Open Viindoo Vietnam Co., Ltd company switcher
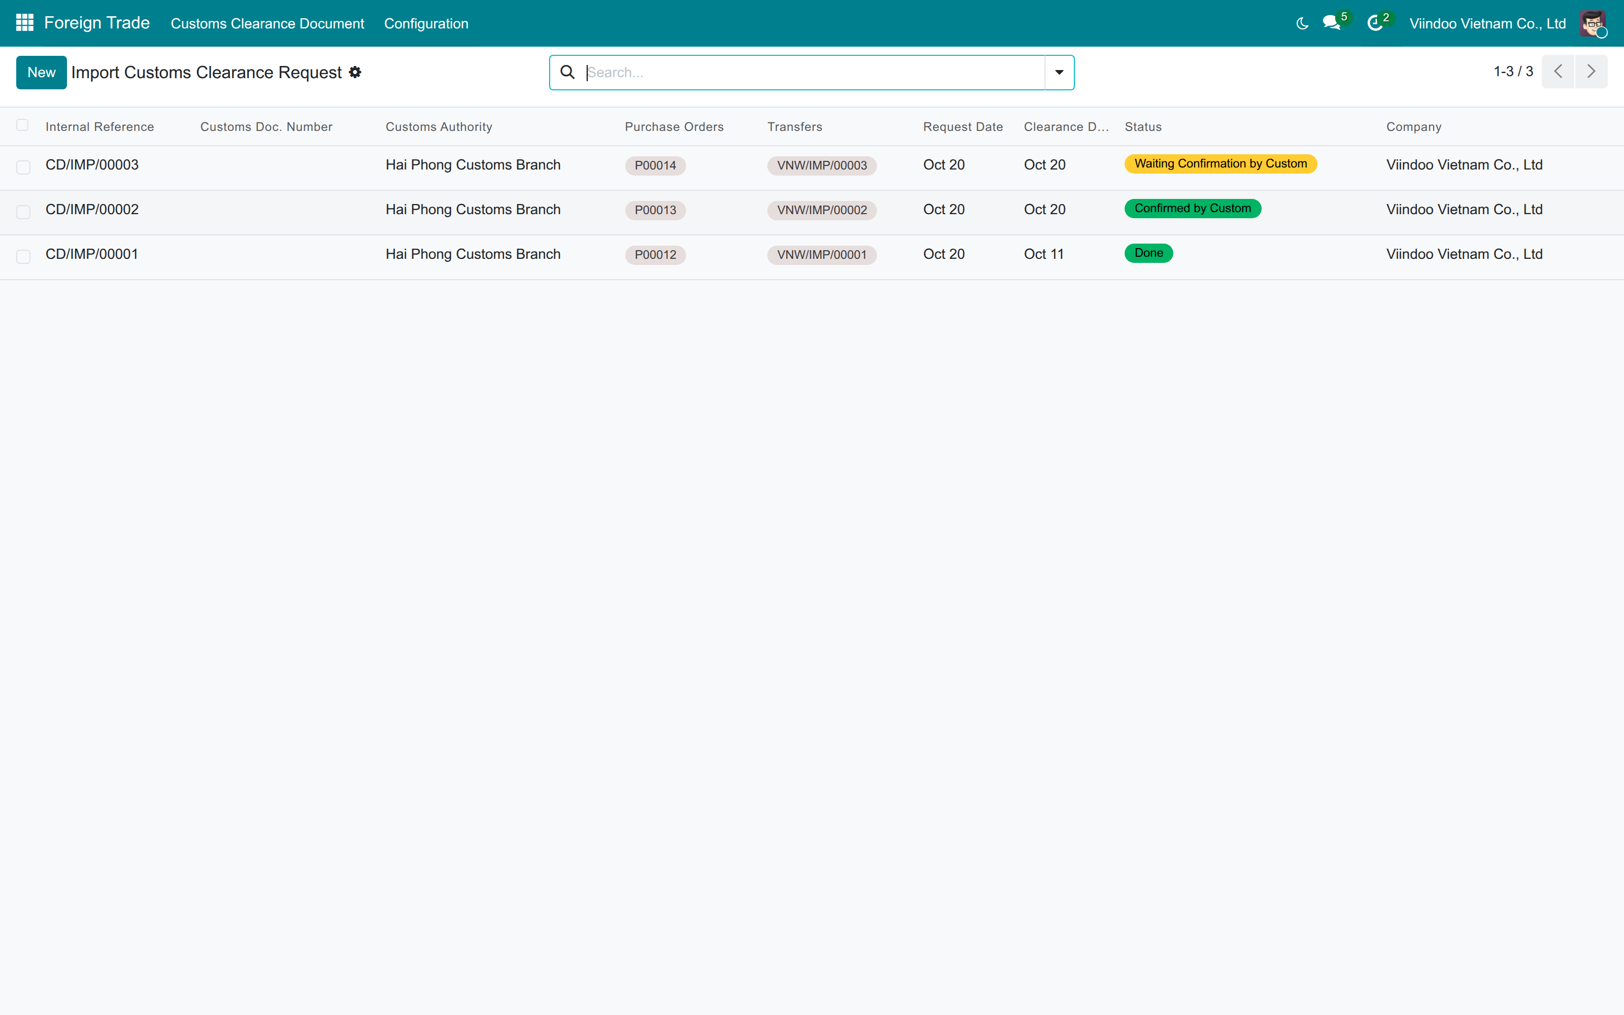The image size is (1624, 1015). tap(1487, 23)
